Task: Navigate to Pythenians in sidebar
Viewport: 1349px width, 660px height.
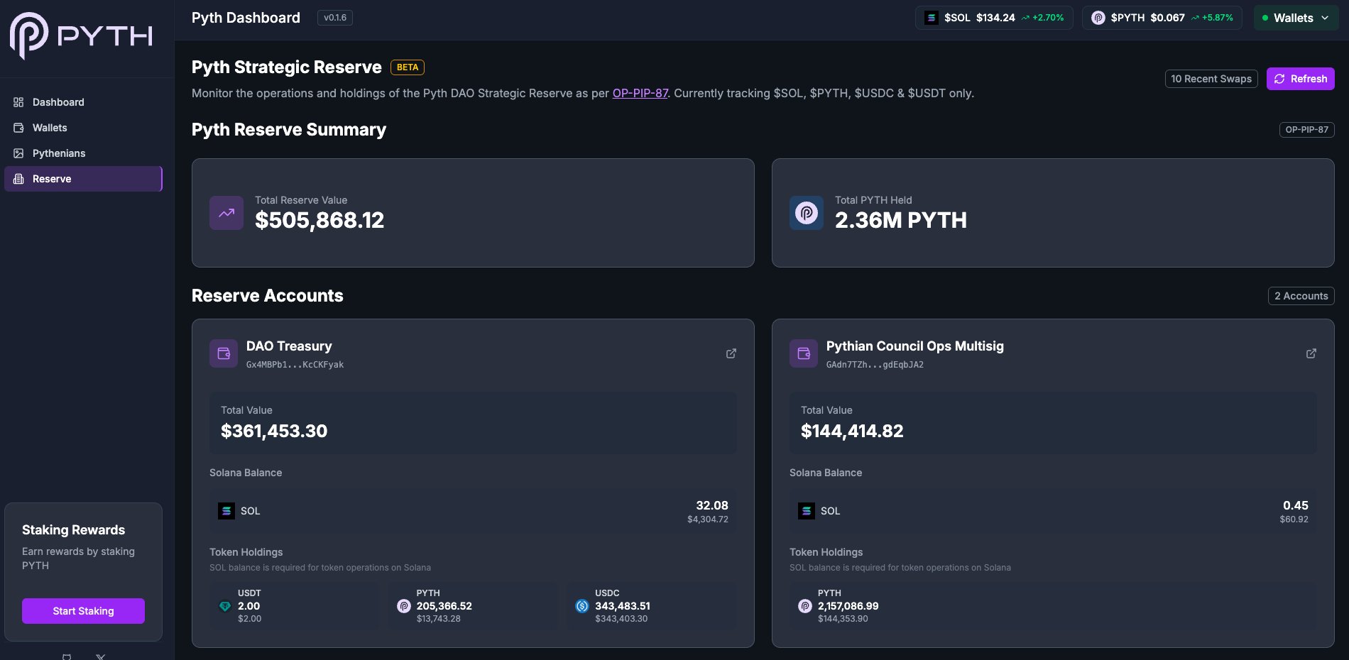Action: pyautogui.click(x=59, y=153)
